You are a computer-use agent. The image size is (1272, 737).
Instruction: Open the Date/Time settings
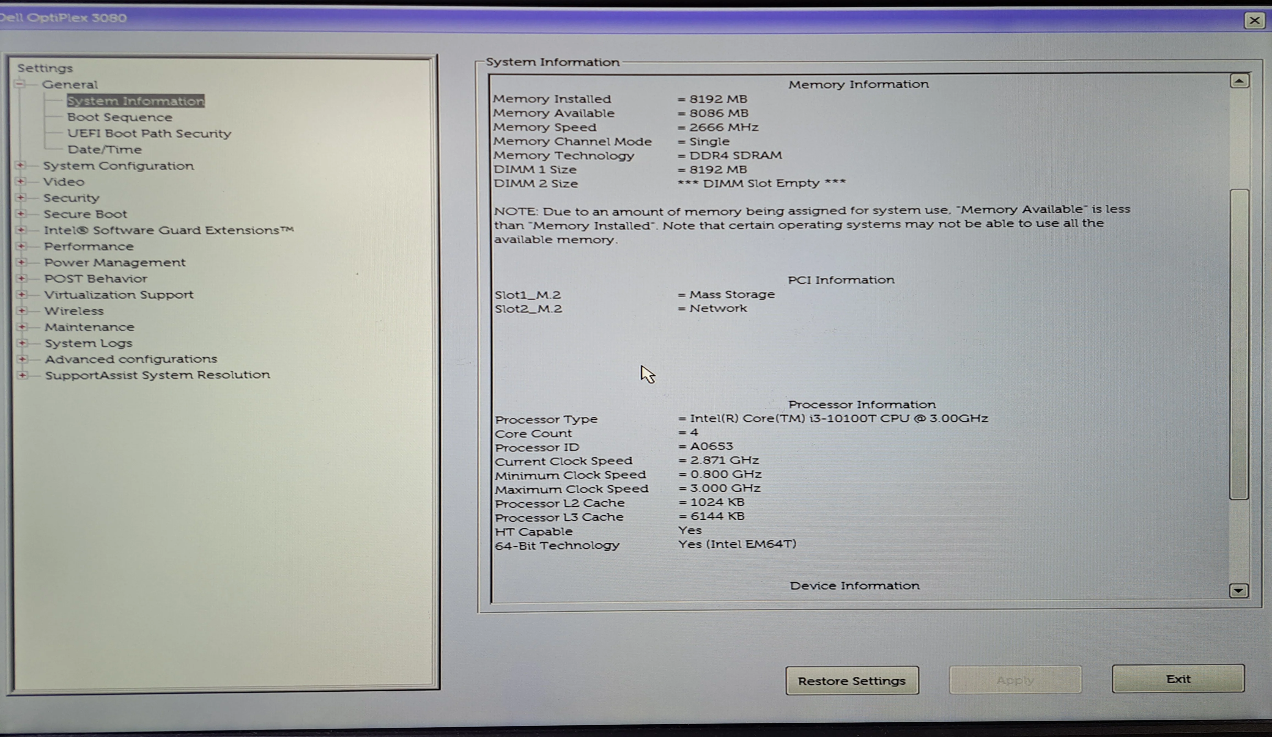coord(105,149)
